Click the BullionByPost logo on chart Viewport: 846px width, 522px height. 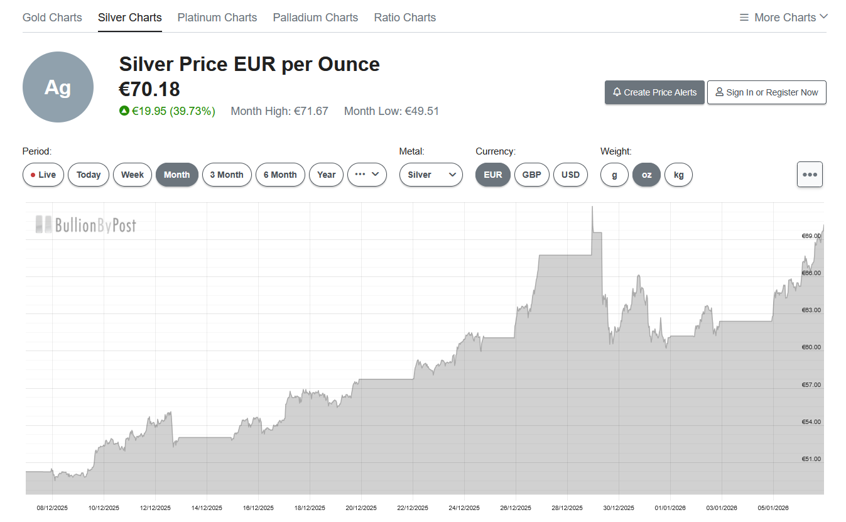point(85,224)
